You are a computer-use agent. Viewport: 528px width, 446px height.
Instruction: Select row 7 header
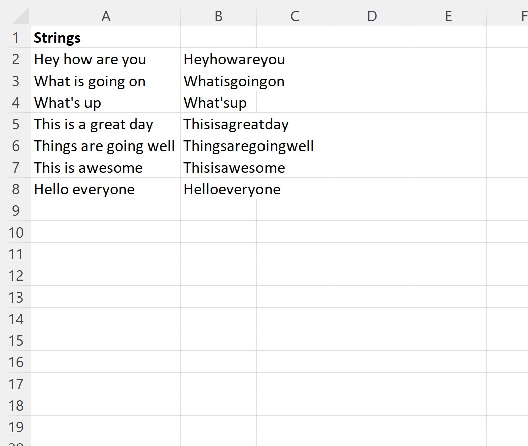point(16,167)
